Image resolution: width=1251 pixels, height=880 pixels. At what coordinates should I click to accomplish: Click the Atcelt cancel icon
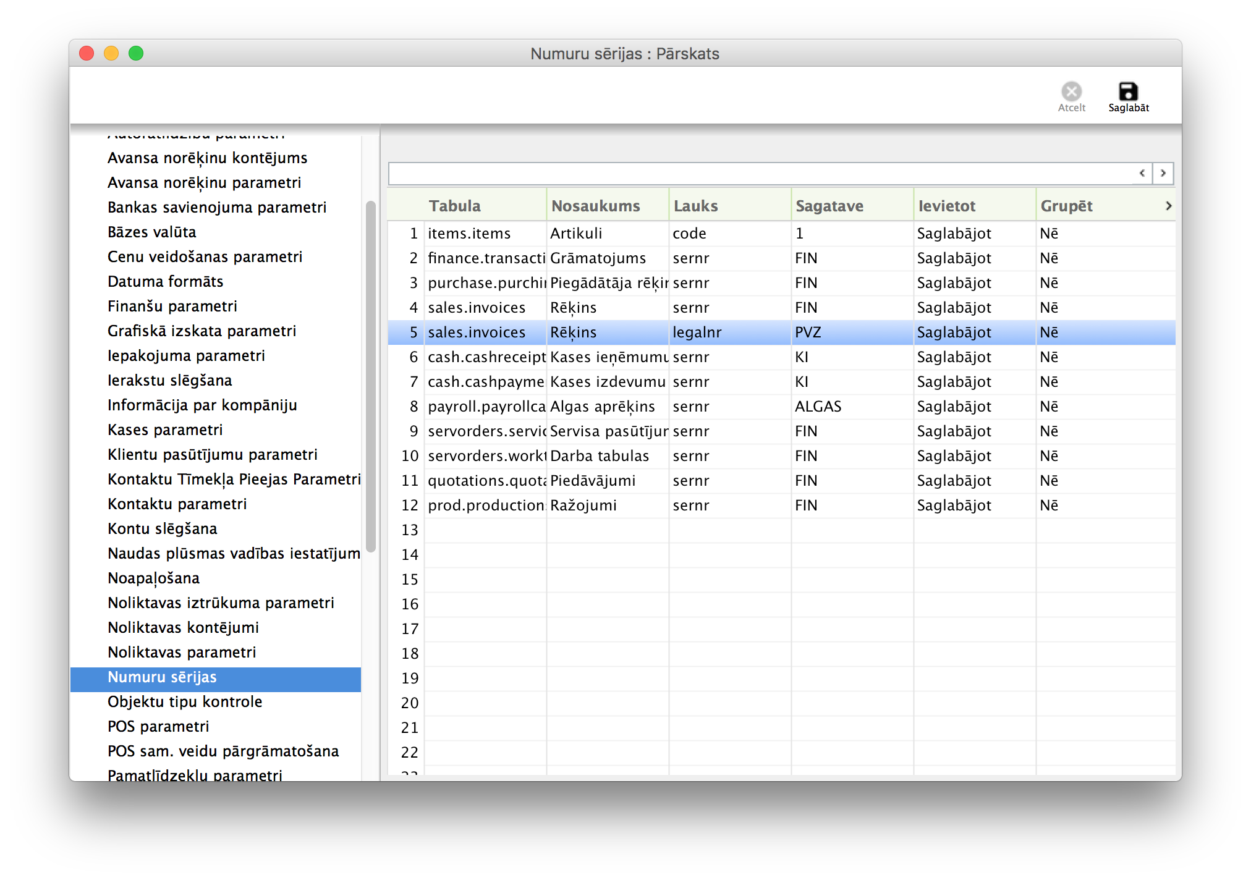[1071, 92]
